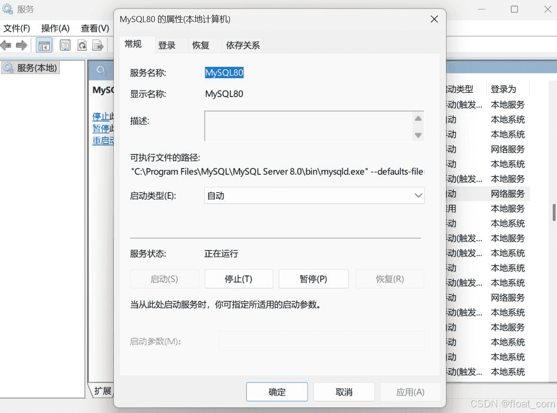Click the description box down arrow
The image size is (557, 413).
(x=418, y=135)
